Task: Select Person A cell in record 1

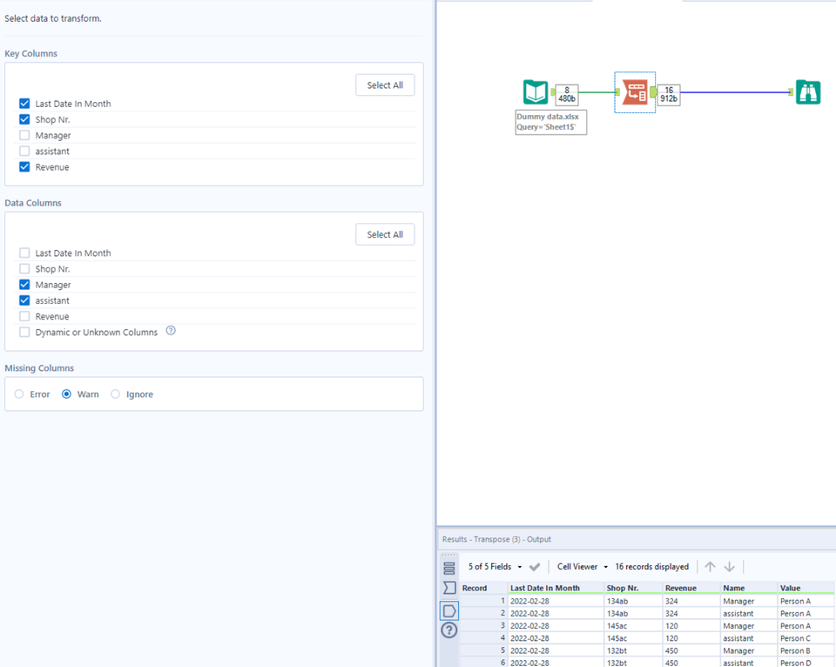Action: [806, 601]
